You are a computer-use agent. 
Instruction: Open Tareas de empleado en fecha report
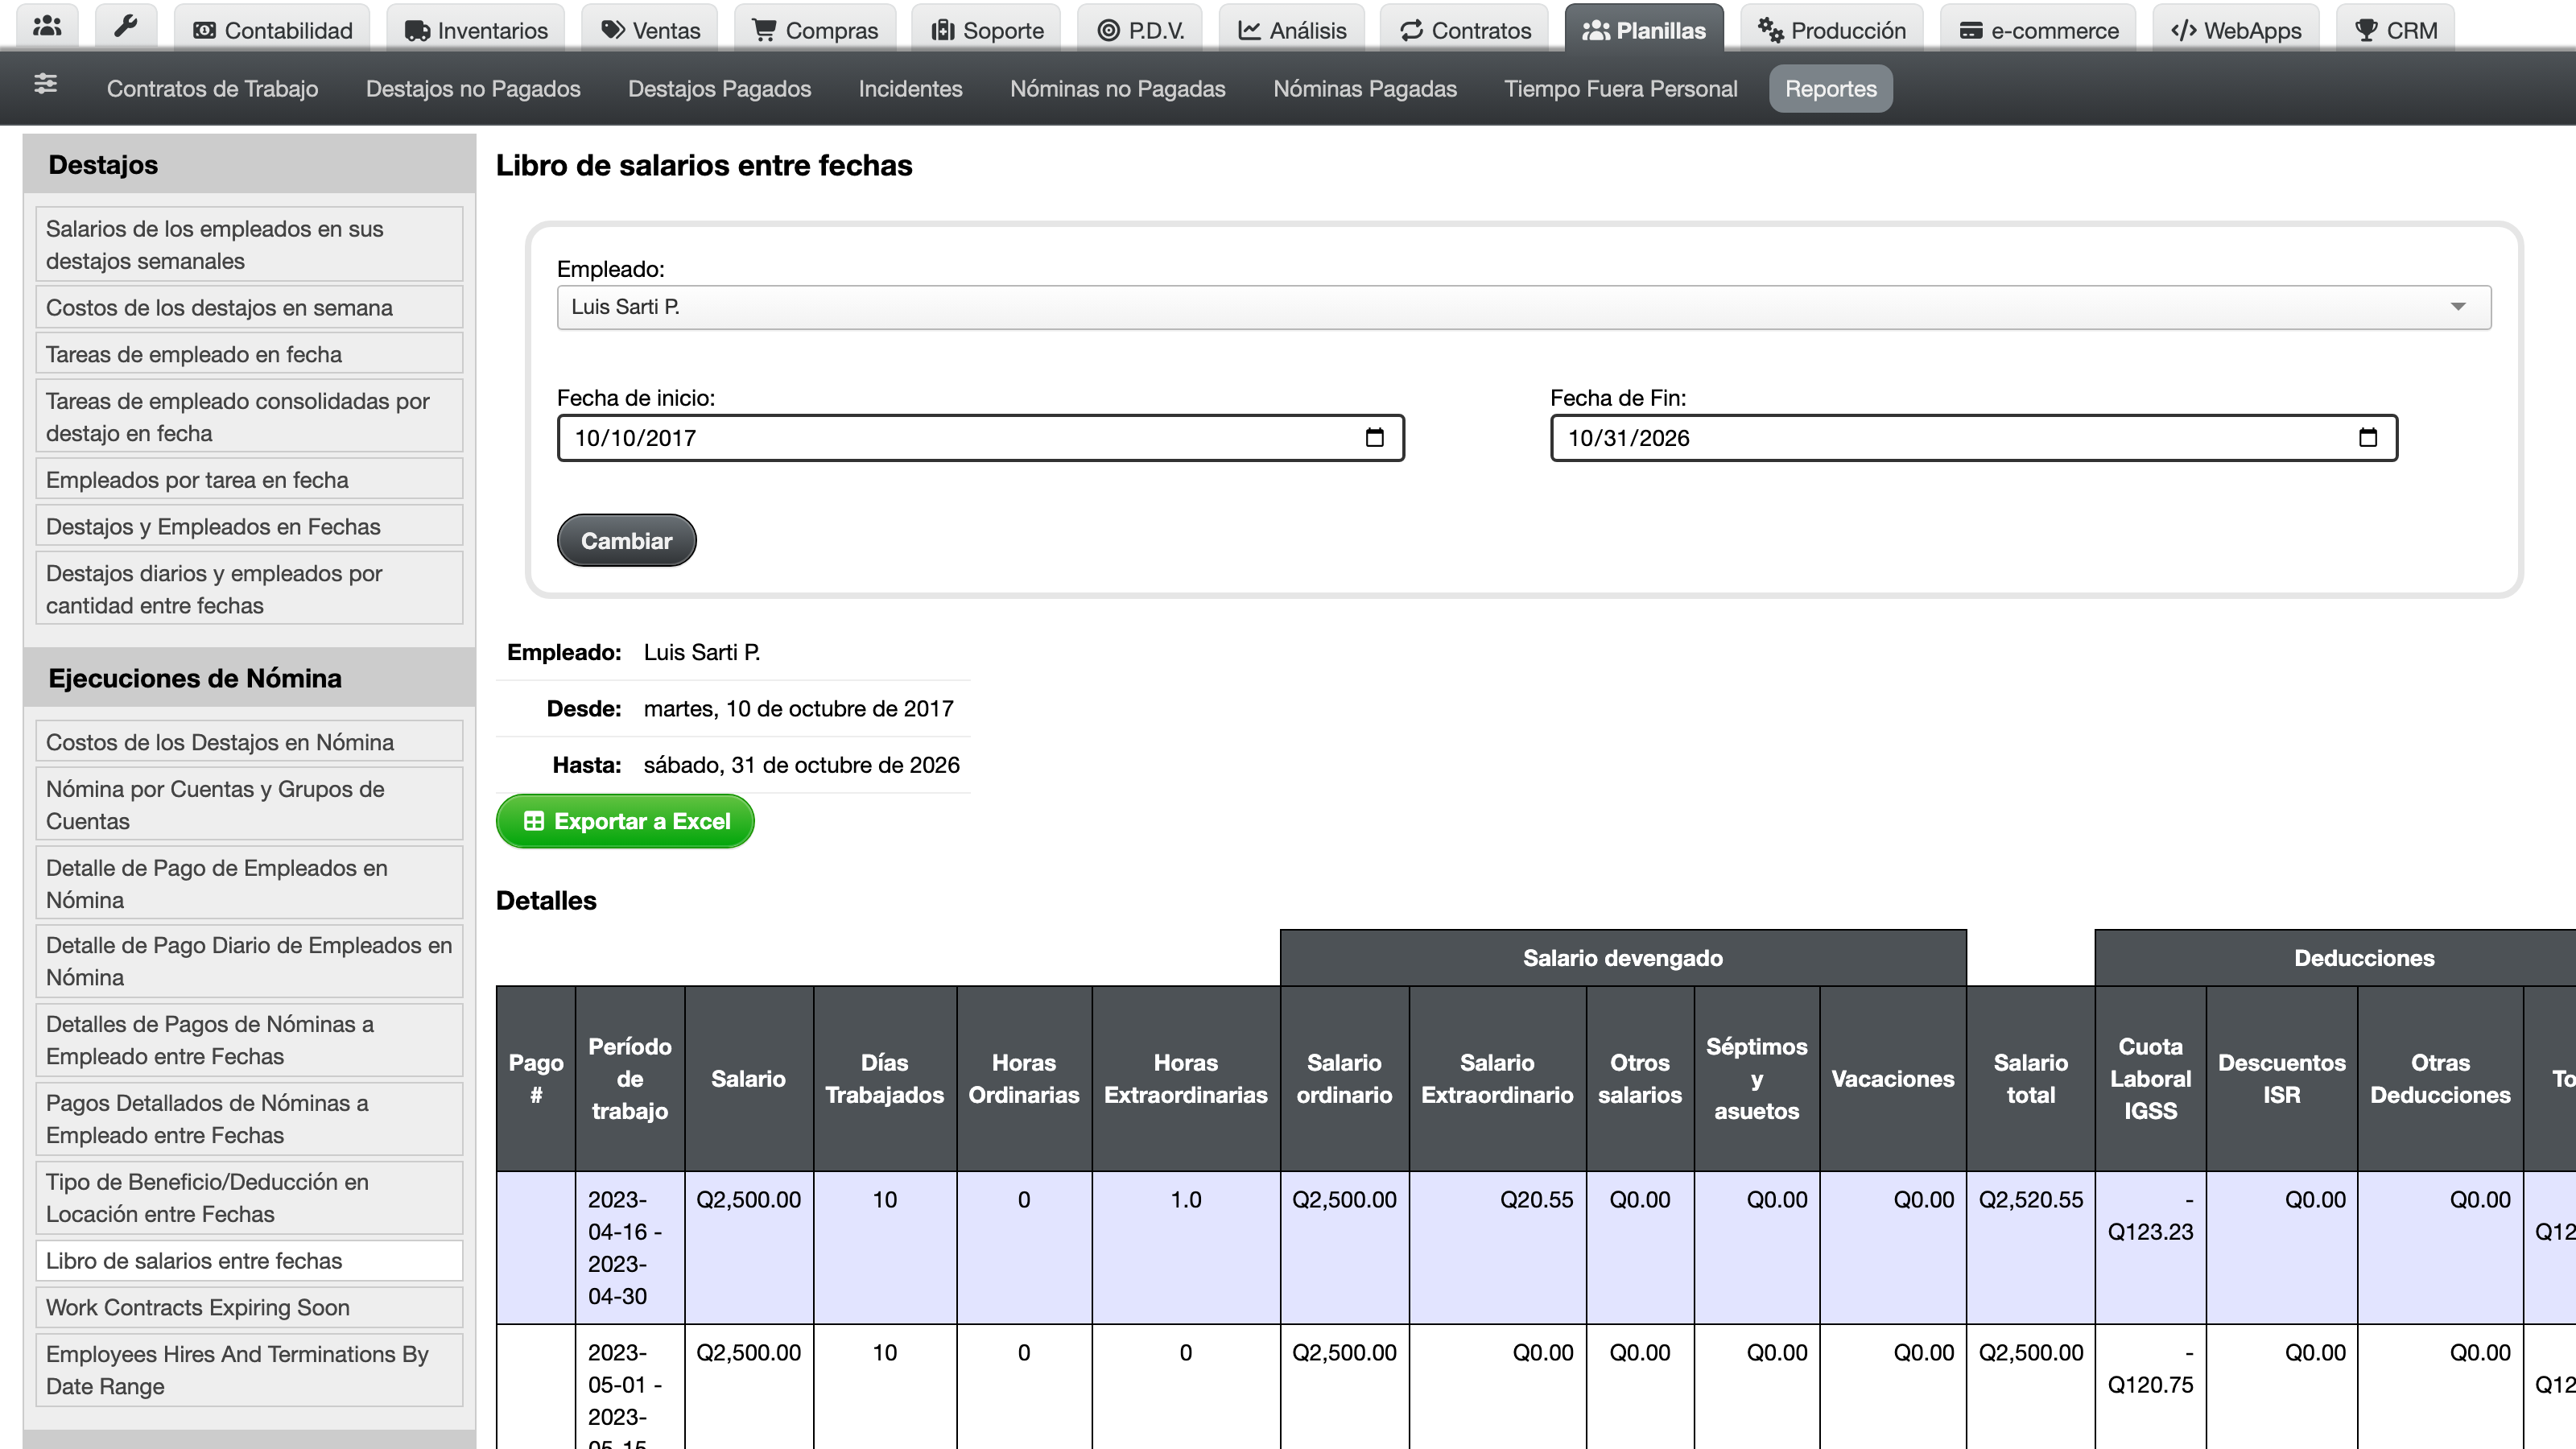point(249,355)
